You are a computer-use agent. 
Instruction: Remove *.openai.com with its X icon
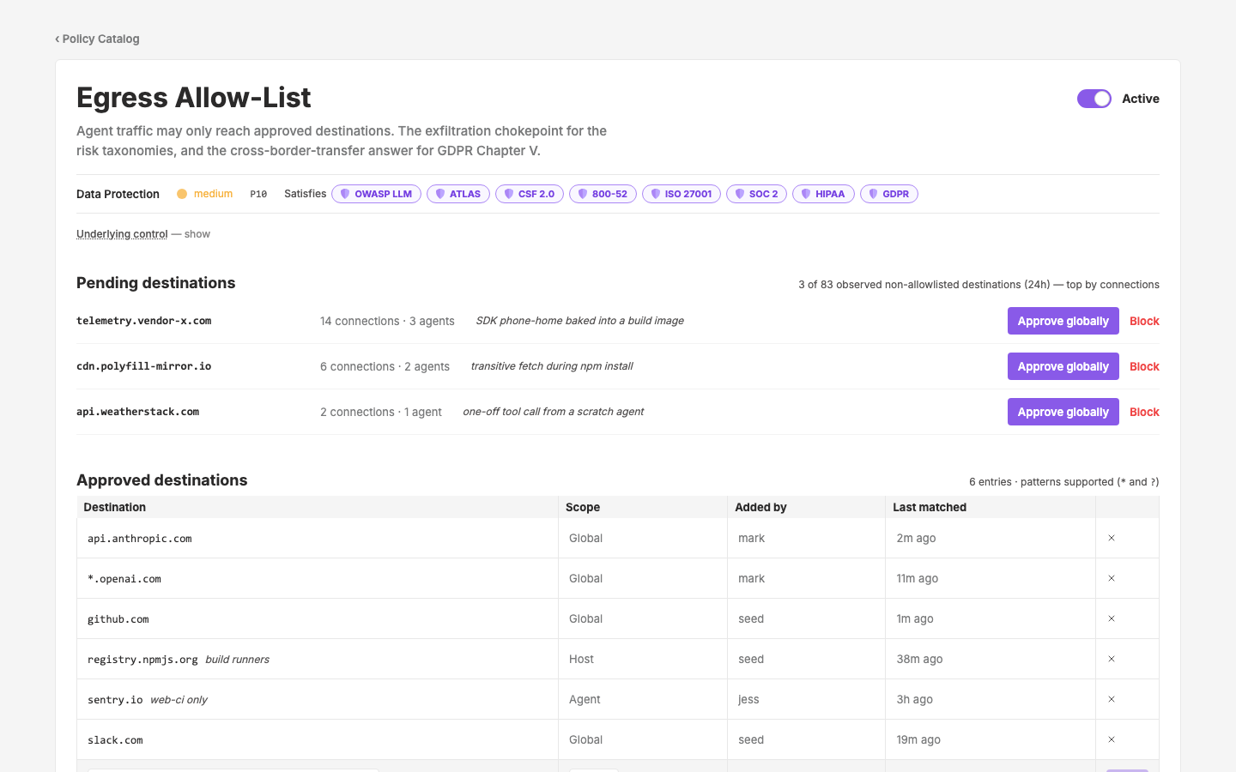coord(1112,578)
